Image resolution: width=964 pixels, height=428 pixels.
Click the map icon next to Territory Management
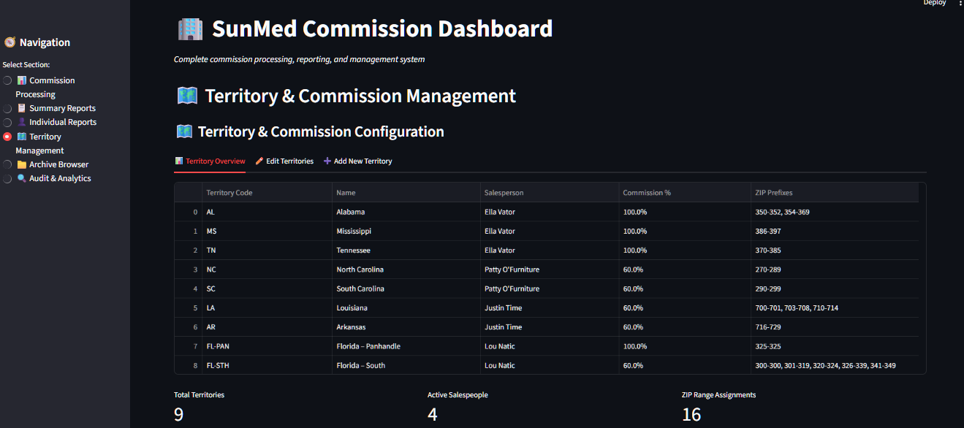[x=21, y=136]
